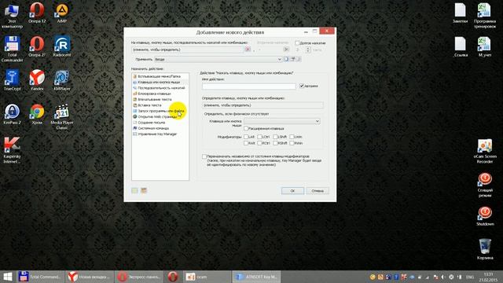Select Yandex browser desktop shortcut
Image resolution: width=503 pixels, height=283 pixels.
[37, 80]
